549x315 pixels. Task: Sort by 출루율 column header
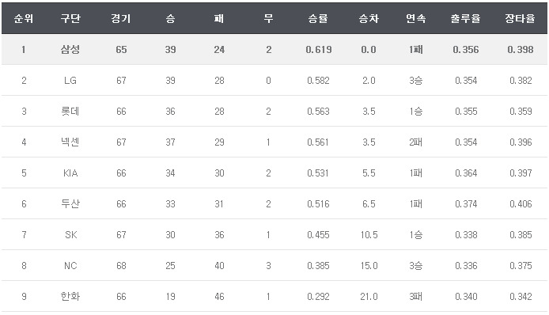pos(466,18)
